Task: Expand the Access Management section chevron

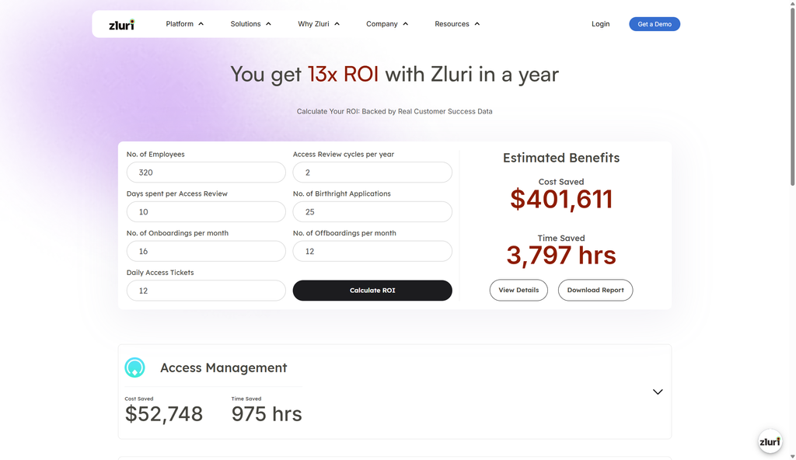Action: [x=658, y=392]
